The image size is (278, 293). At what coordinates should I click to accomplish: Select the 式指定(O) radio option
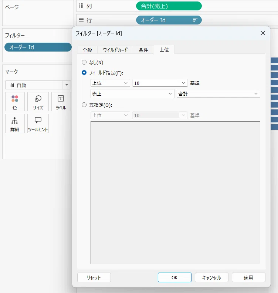(84, 105)
